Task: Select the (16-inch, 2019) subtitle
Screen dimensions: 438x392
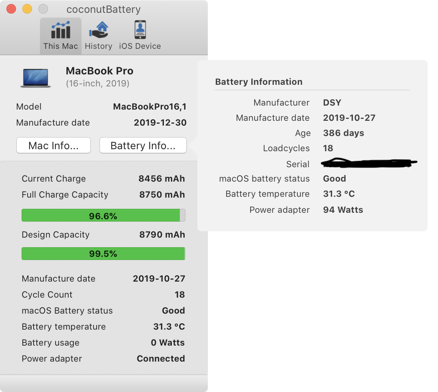Action: [98, 84]
